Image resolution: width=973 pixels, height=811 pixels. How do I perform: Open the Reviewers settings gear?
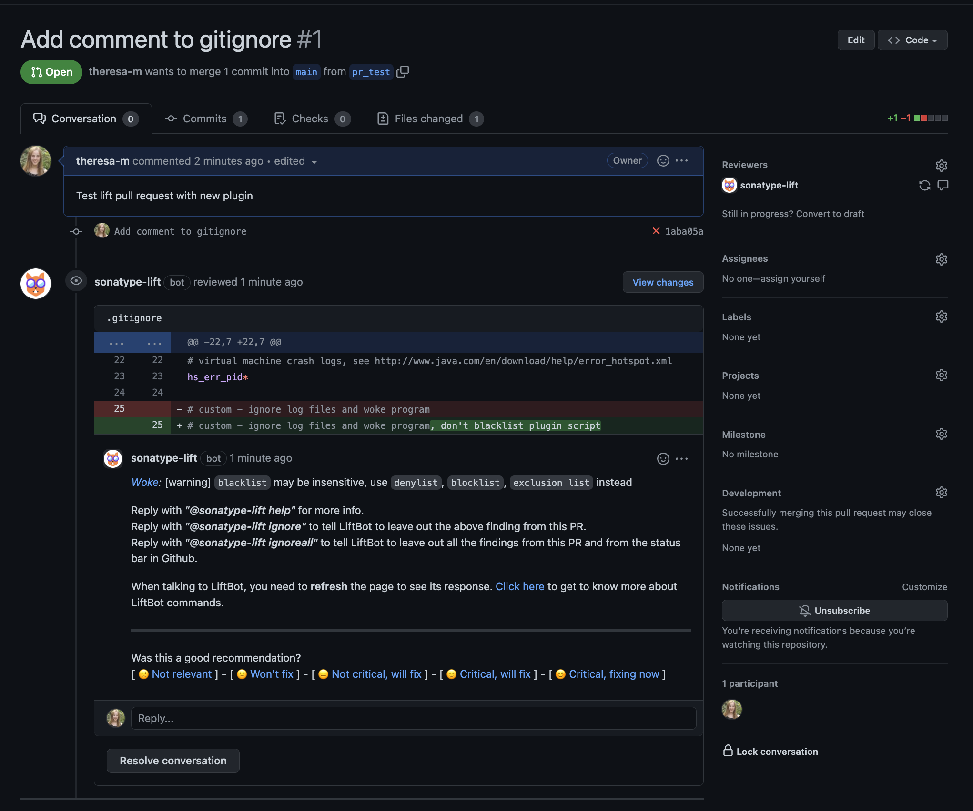[942, 165]
